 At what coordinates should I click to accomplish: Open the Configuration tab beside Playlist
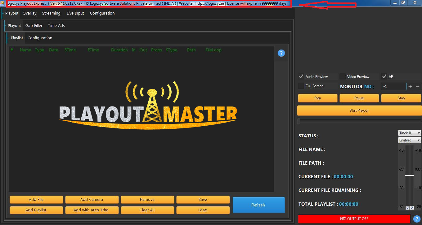coord(40,38)
